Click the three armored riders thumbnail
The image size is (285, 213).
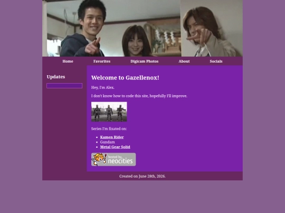coord(109,111)
